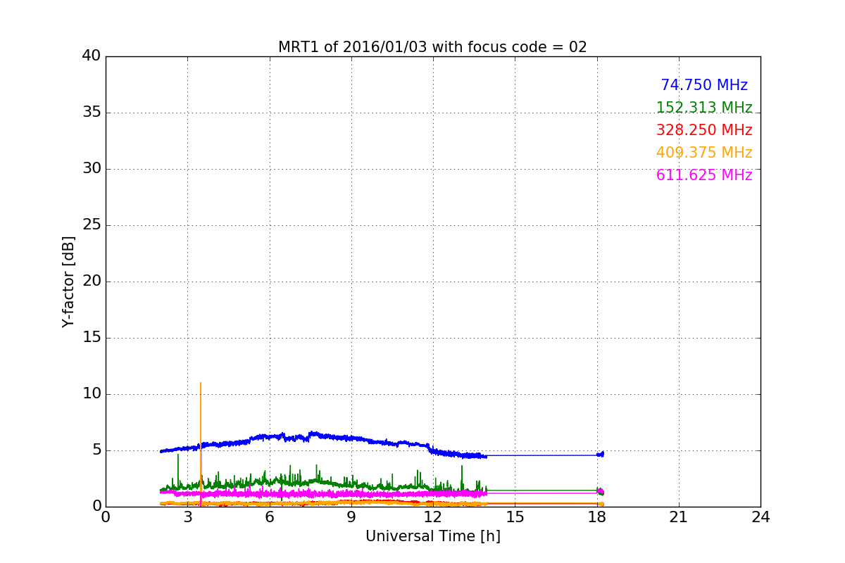The image size is (845, 563).
Task: Select the 74.750 MHz legend label
Action: [x=704, y=85]
